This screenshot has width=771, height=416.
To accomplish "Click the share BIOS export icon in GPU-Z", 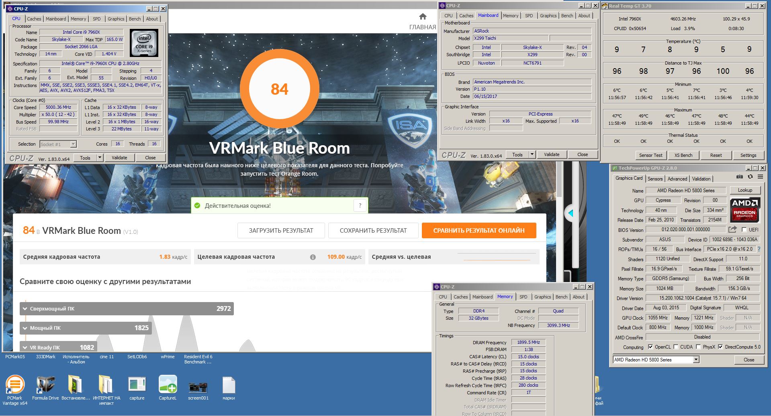I will click(x=733, y=229).
